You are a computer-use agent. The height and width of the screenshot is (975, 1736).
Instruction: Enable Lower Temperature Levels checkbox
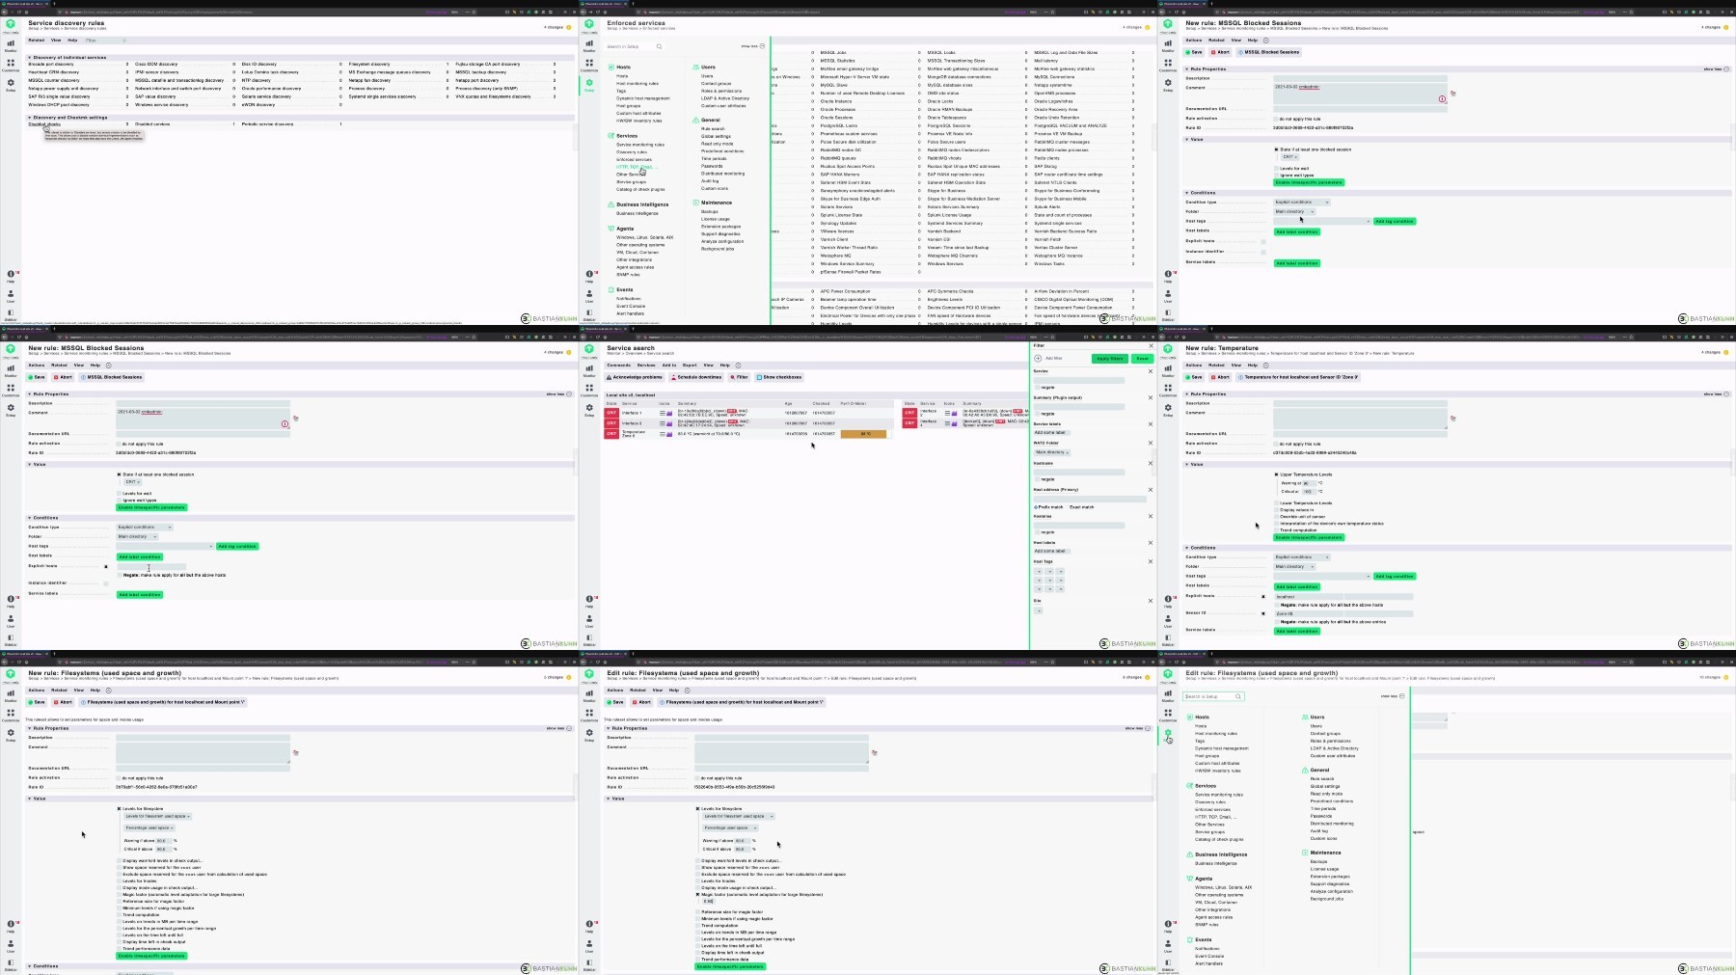click(x=1277, y=503)
